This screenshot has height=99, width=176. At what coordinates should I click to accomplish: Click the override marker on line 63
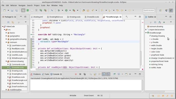(x=31, y=34)
